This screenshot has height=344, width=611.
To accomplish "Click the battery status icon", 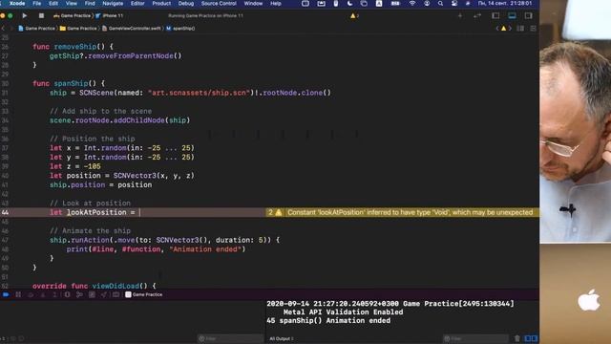I will (395, 4).
